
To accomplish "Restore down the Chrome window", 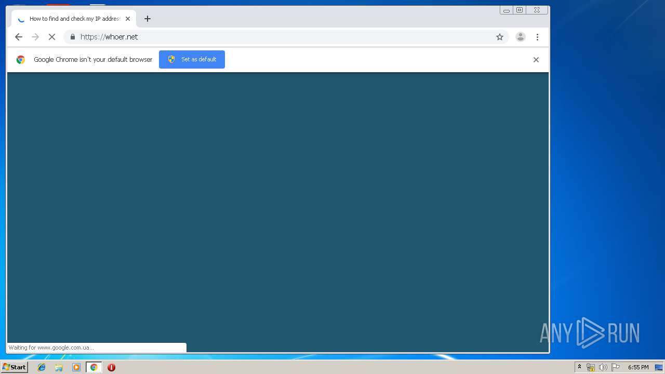I will click(520, 10).
